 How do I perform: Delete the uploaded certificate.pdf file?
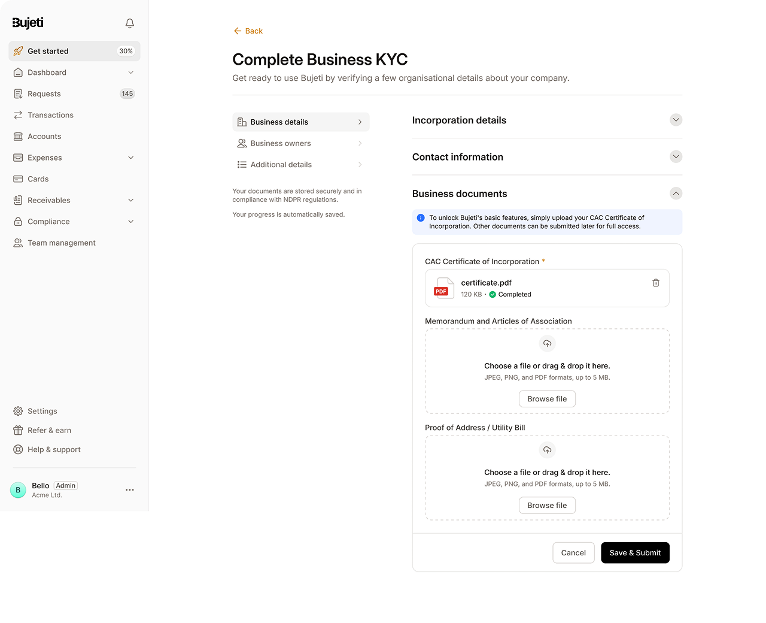click(x=655, y=283)
